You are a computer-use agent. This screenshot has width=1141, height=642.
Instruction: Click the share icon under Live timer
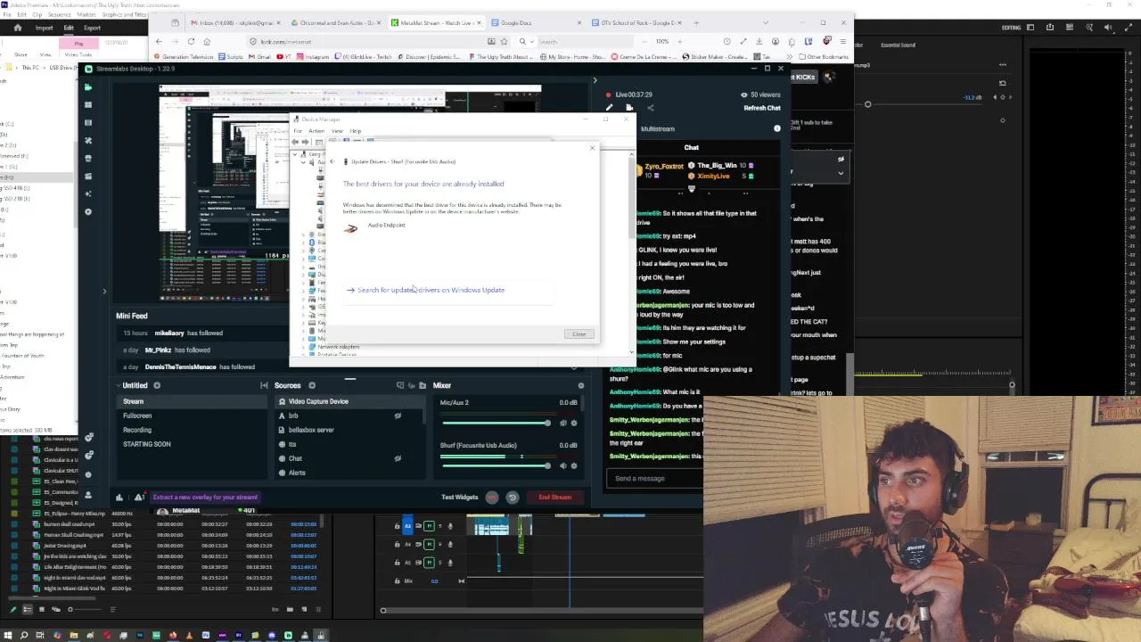pos(650,108)
